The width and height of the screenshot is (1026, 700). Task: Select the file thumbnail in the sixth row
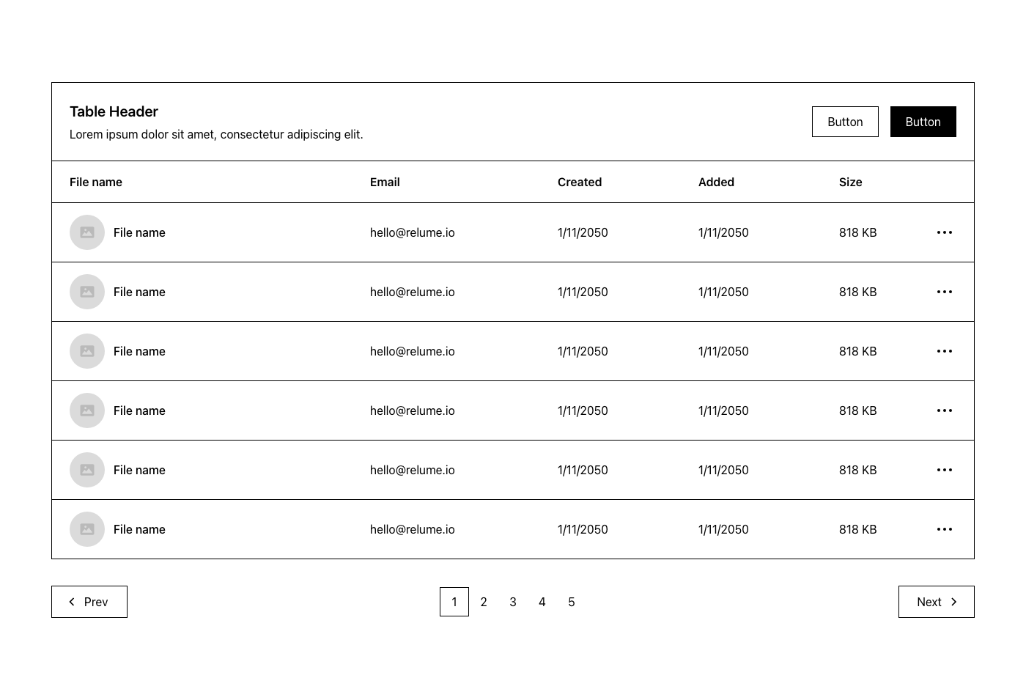[x=87, y=529]
